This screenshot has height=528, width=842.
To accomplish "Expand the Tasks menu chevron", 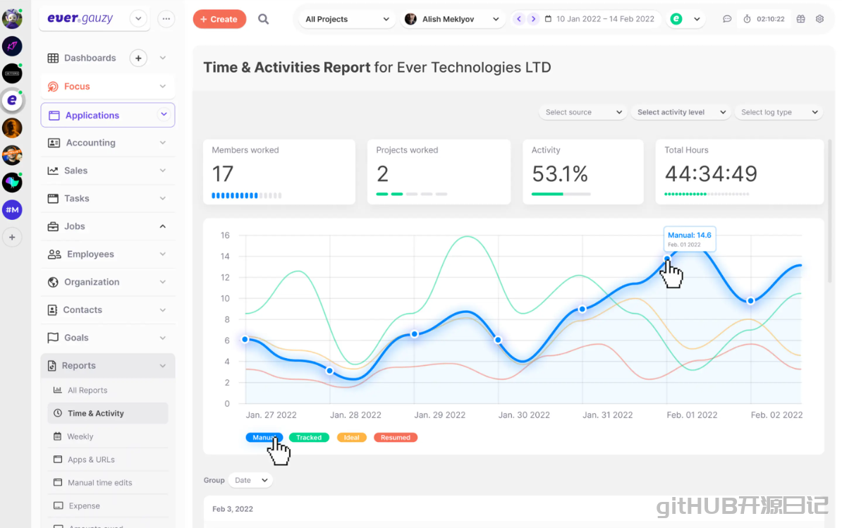I will click(x=163, y=199).
